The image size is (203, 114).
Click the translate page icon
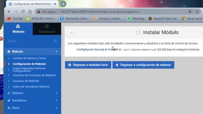tap(190, 12)
